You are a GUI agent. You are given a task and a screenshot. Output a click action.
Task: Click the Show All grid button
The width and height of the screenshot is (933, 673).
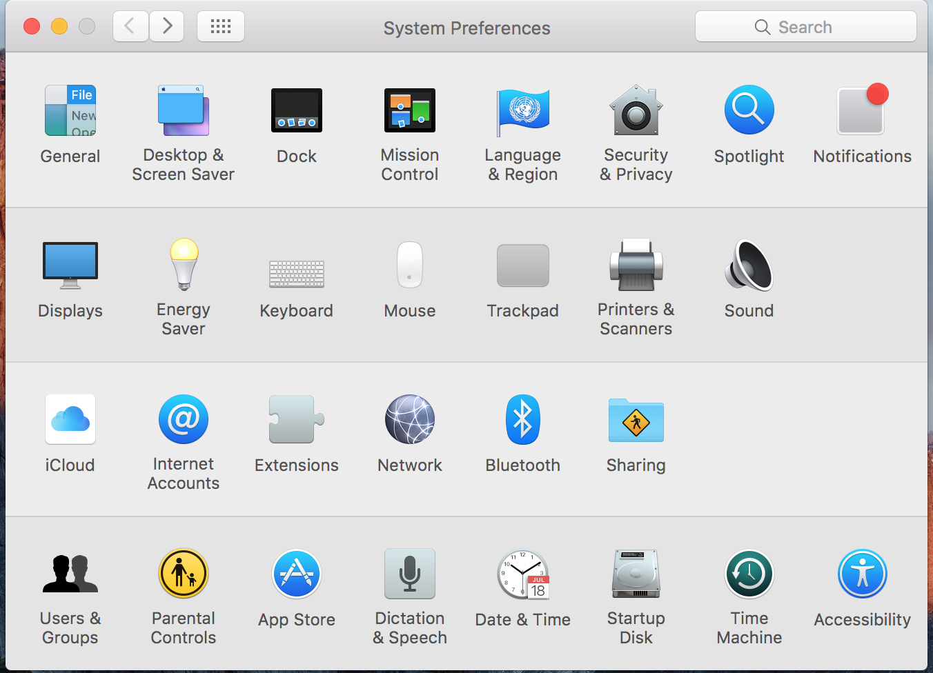(x=221, y=26)
